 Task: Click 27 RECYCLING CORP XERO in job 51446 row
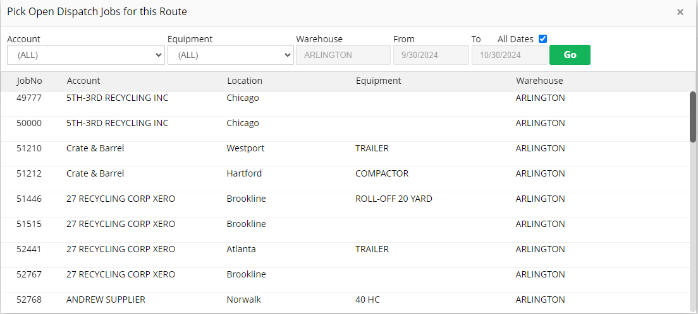point(121,199)
